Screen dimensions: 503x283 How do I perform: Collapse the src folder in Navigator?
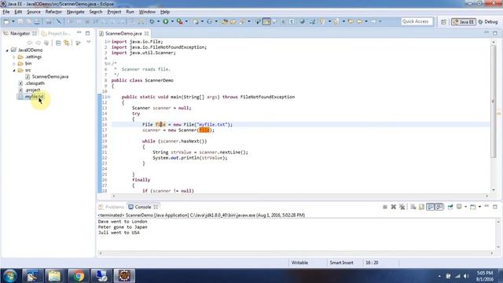click(x=14, y=70)
